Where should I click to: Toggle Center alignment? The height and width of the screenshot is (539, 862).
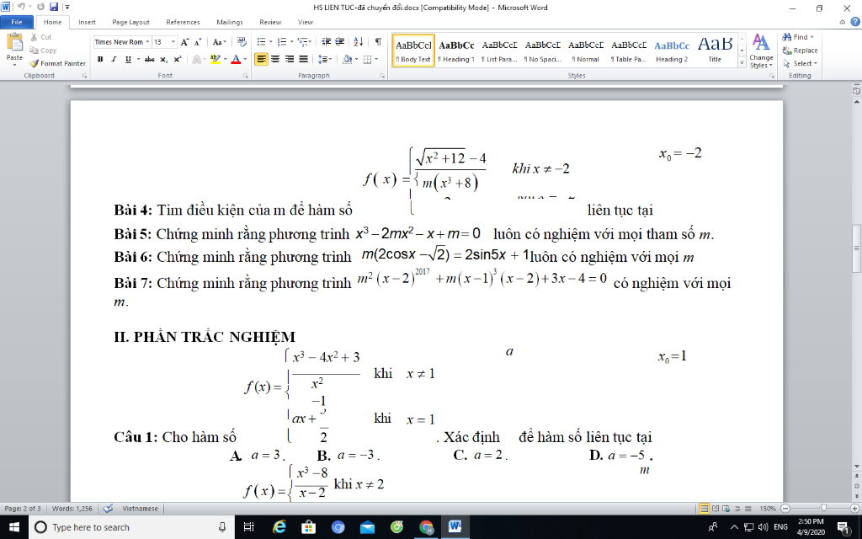(x=275, y=59)
